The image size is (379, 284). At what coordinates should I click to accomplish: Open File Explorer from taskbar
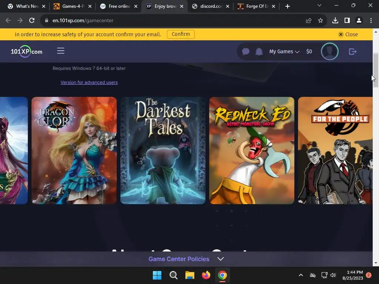pyautogui.click(x=190, y=275)
